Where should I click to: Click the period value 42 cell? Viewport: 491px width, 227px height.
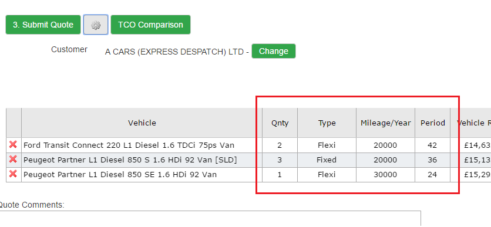tap(433, 145)
